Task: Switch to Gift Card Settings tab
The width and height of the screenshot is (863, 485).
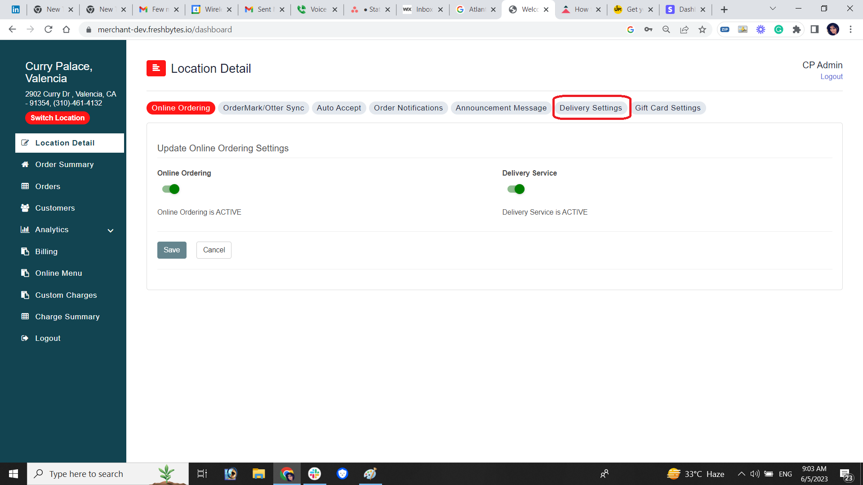Action: (x=667, y=108)
